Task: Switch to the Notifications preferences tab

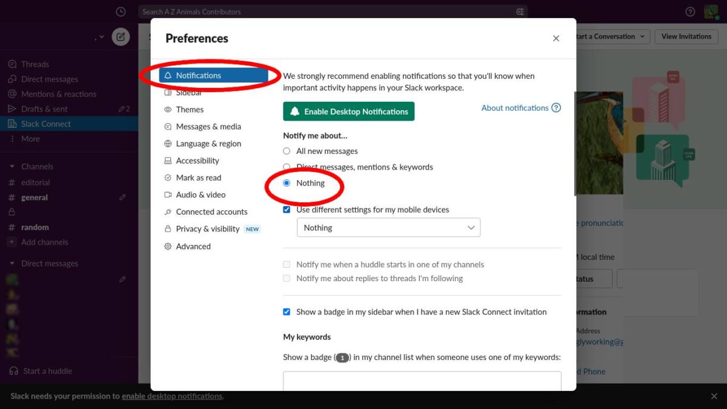Action: 213,75
